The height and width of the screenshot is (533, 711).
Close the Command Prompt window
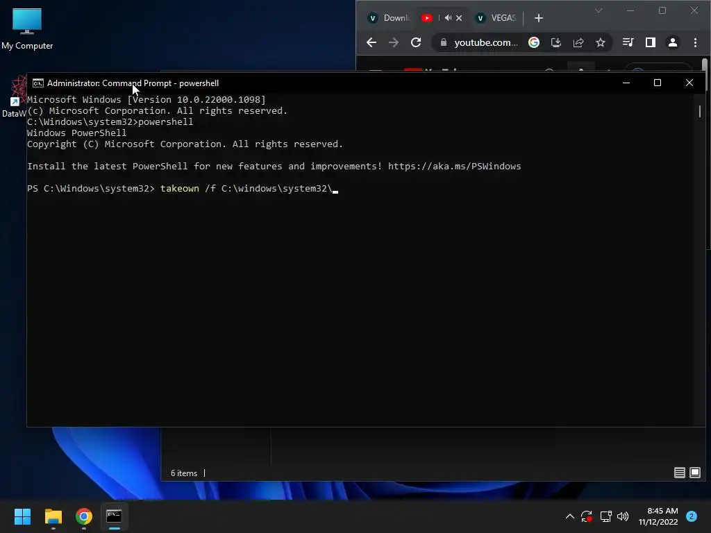[x=689, y=83]
